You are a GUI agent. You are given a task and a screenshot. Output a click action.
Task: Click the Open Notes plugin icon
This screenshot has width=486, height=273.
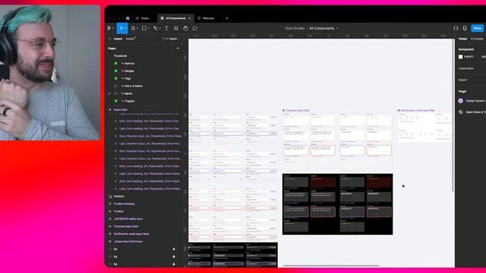pos(461,112)
